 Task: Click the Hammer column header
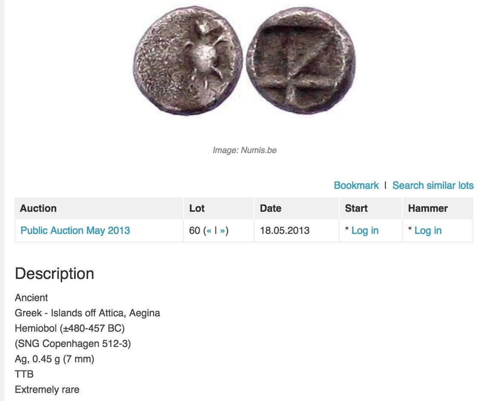click(428, 208)
